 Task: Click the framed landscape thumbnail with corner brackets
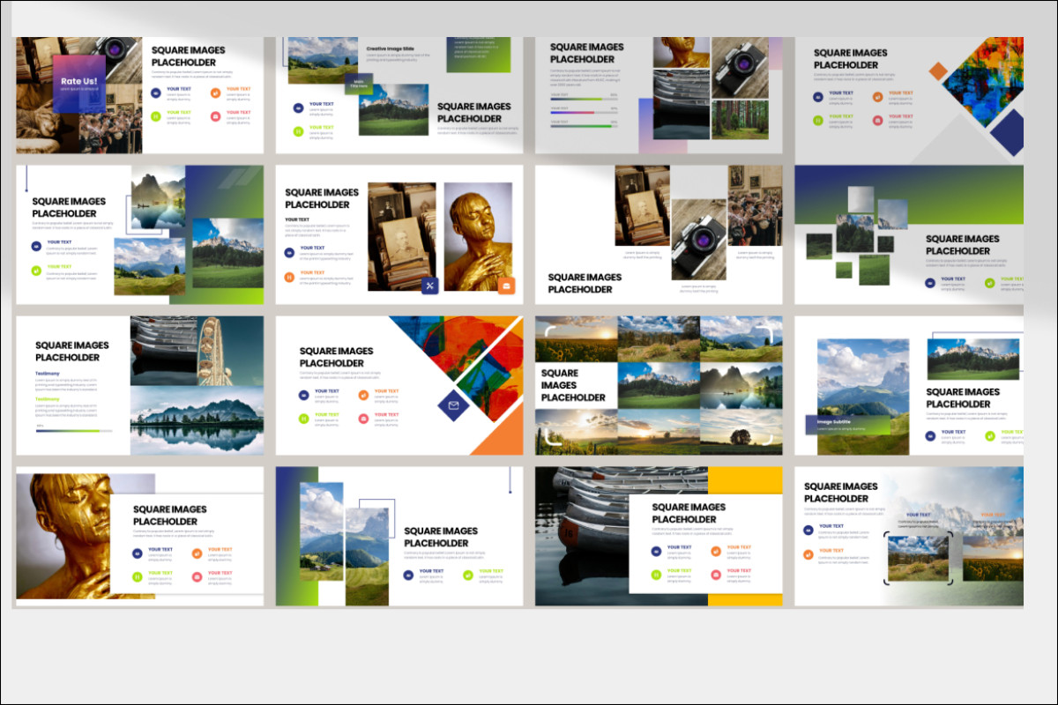click(x=918, y=557)
